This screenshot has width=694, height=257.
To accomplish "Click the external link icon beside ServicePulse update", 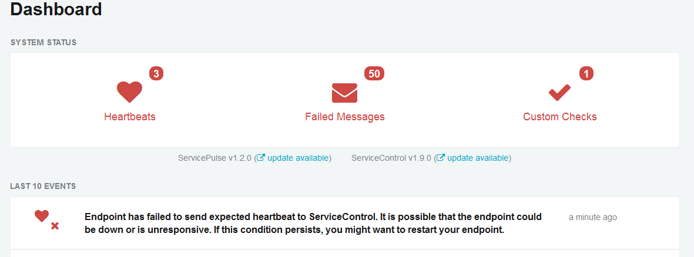I will click(x=261, y=158).
